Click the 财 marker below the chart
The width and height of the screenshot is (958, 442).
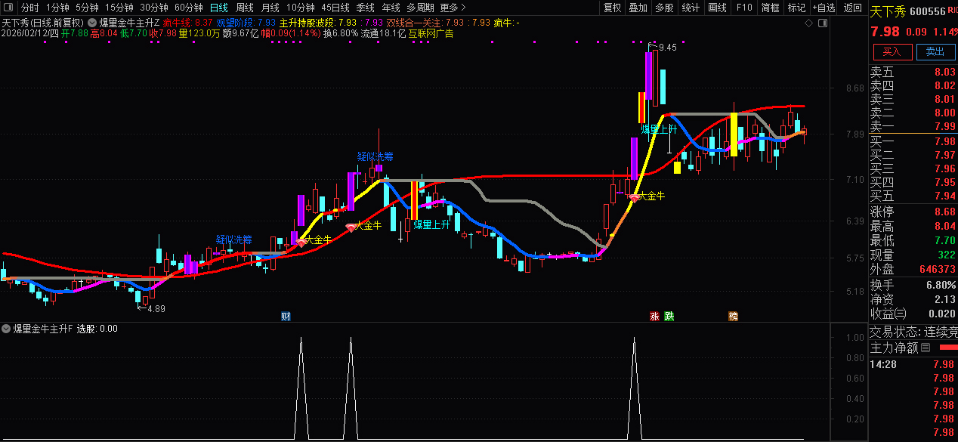coord(285,316)
